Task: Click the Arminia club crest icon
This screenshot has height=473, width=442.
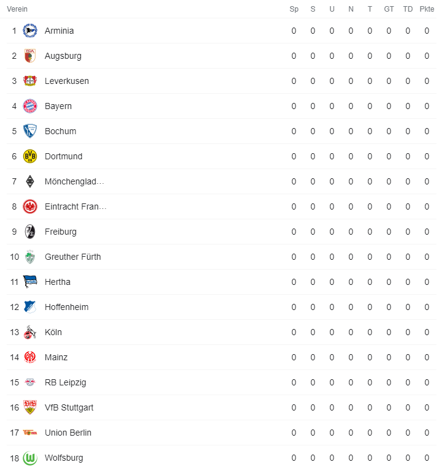Action: coord(29,31)
